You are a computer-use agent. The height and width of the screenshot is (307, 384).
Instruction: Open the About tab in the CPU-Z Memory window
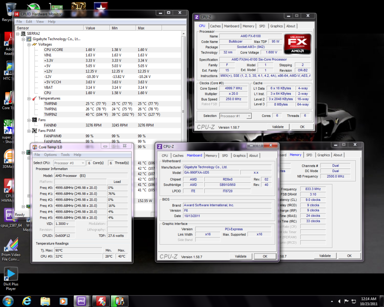pyautogui.click(x=338, y=155)
